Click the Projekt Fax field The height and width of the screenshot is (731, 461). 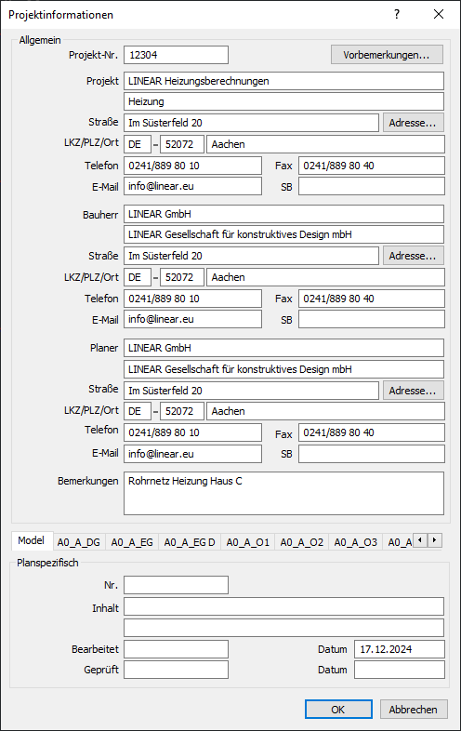coord(372,166)
